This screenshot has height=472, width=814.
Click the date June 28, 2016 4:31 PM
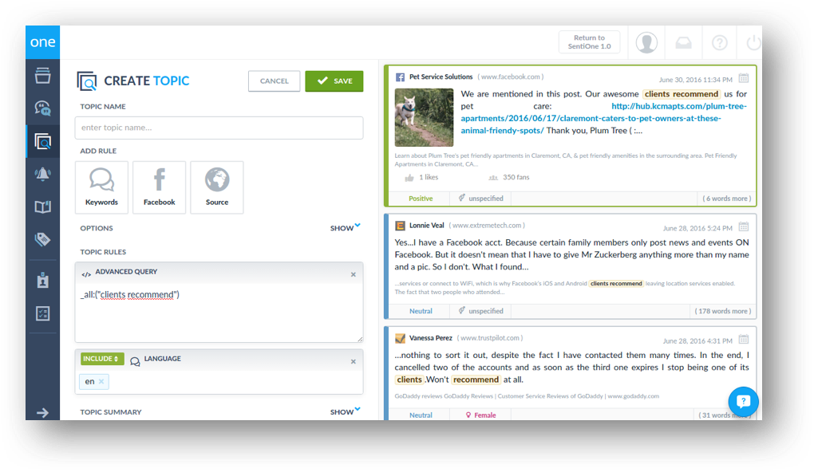[x=697, y=340]
